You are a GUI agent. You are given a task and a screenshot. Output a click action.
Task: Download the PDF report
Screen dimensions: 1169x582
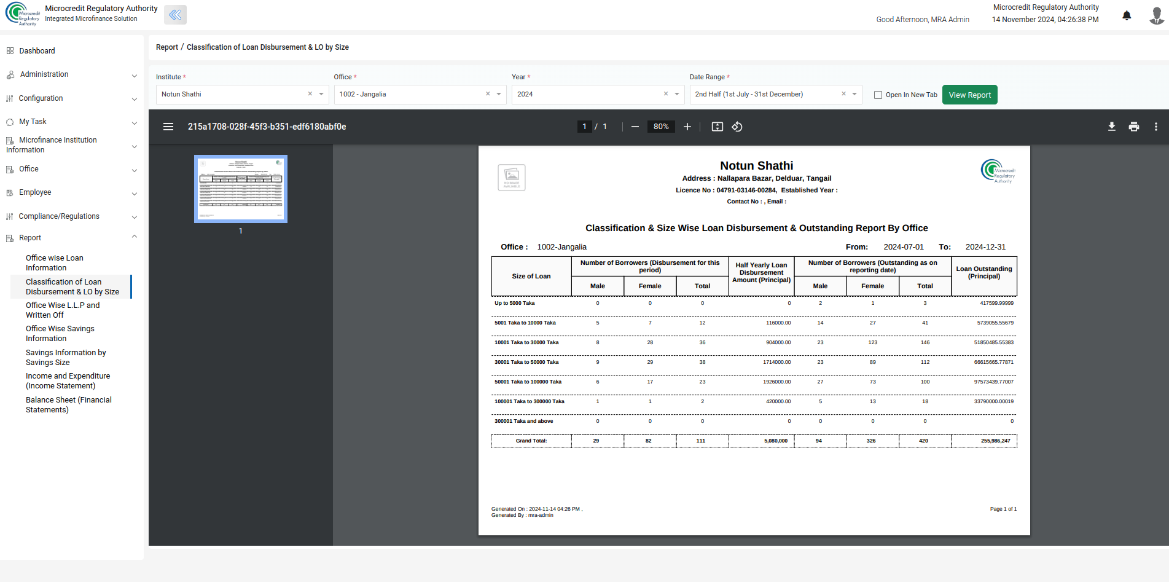point(1112,127)
